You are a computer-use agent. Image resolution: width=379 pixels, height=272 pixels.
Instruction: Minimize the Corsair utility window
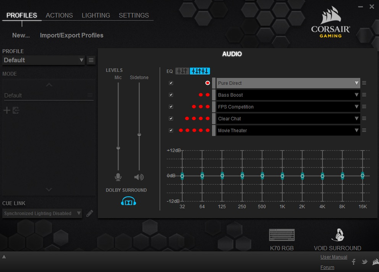point(361,7)
